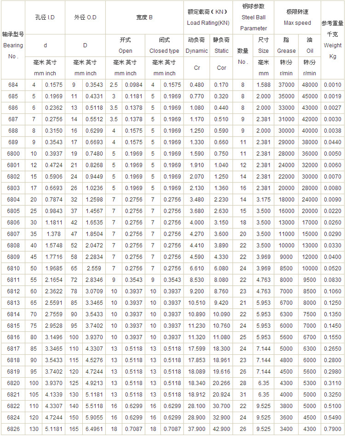Select bore 5.1181 inch for 6826
This screenshot has width=345, height=436.
click(54, 429)
